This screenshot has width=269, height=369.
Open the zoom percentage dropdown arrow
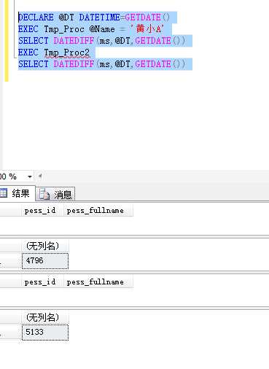(x=30, y=176)
